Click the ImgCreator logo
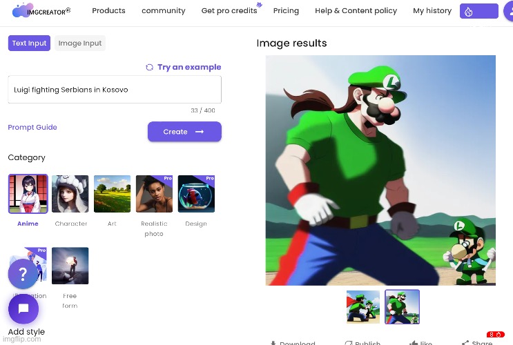The height and width of the screenshot is (345, 513). coord(41,11)
